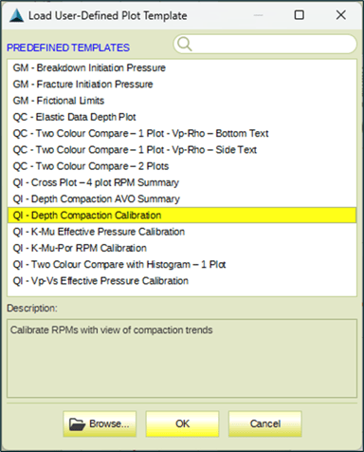Click the folder icon on Browse button
The image size is (364, 452).
point(77,424)
